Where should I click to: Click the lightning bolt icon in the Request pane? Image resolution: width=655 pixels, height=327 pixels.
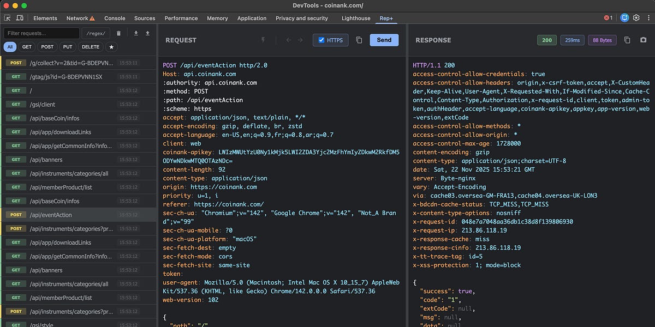click(263, 40)
